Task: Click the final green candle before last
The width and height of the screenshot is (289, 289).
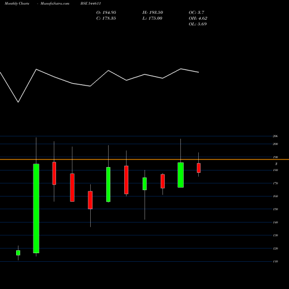Action: tap(180, 175)
